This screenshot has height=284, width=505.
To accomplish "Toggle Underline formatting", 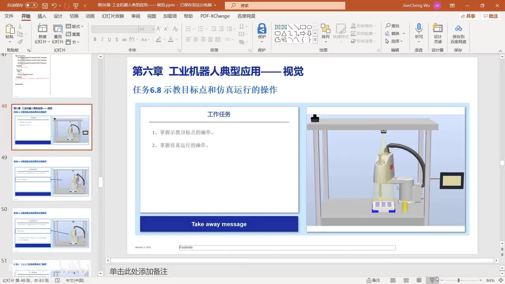I will (x=109, y=39).
